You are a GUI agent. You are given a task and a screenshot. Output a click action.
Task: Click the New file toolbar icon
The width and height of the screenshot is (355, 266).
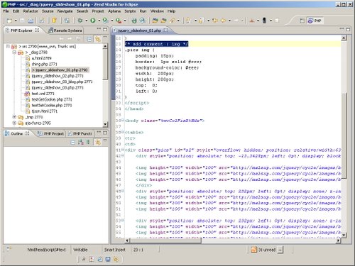[x=9, y=21]
